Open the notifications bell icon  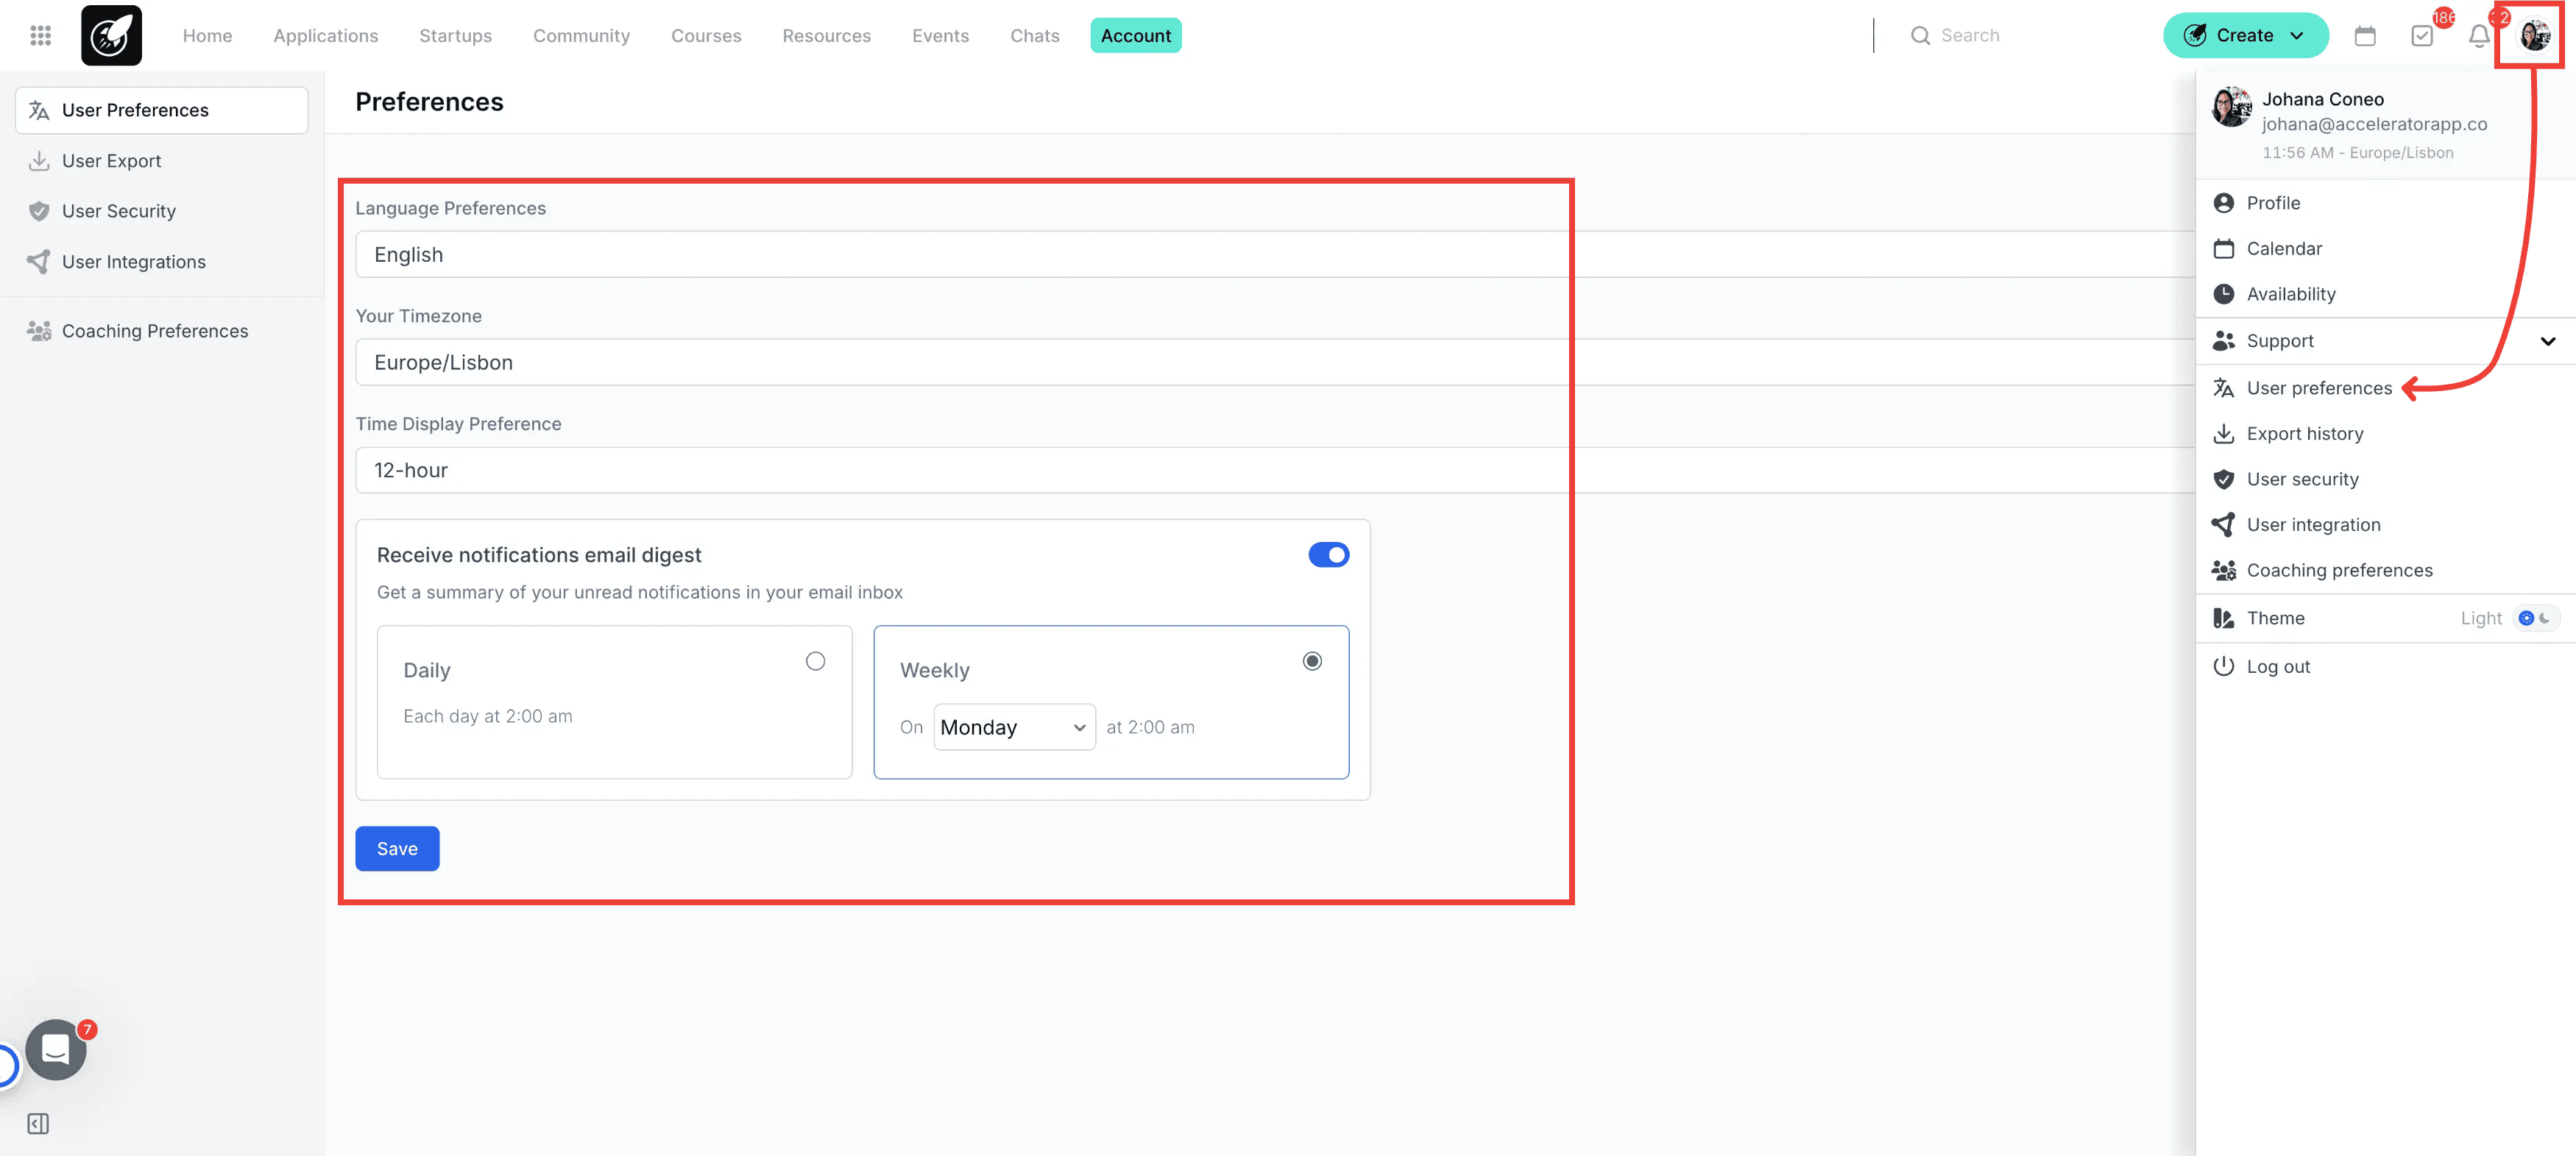2478,37
